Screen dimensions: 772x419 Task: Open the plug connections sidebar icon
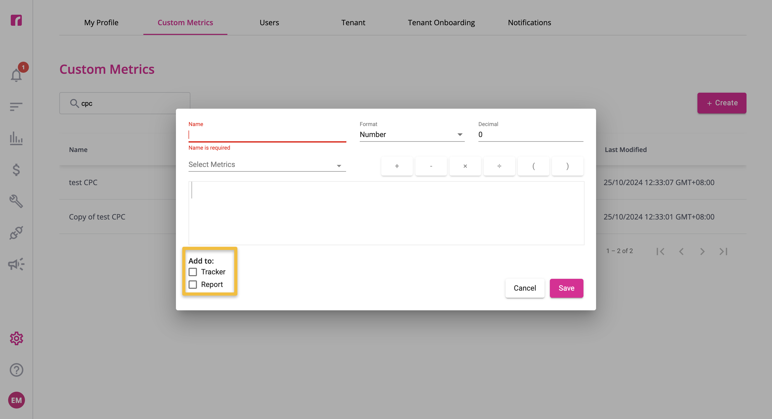(16, 233)
